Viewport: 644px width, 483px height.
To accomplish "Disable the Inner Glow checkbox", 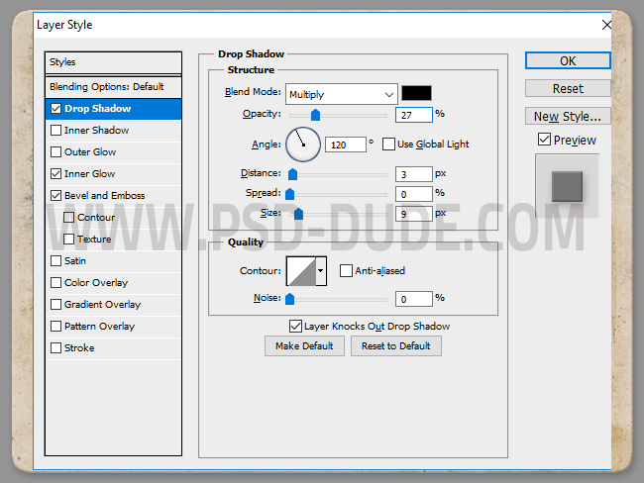I will (x=55, y=174).
